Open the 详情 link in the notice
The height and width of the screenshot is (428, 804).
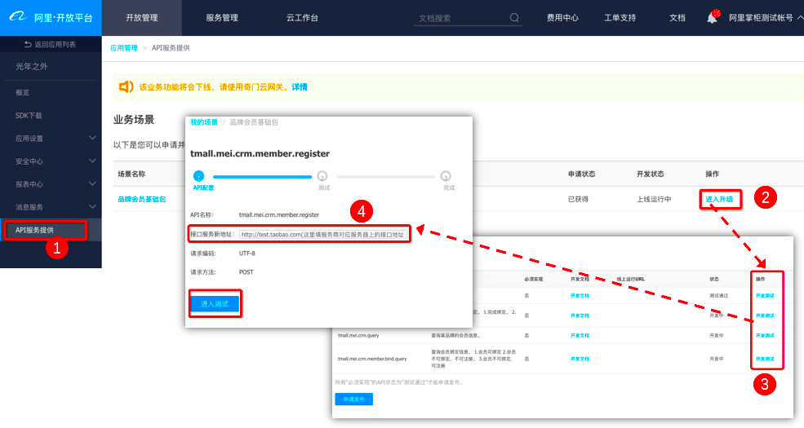click(300, 87)
